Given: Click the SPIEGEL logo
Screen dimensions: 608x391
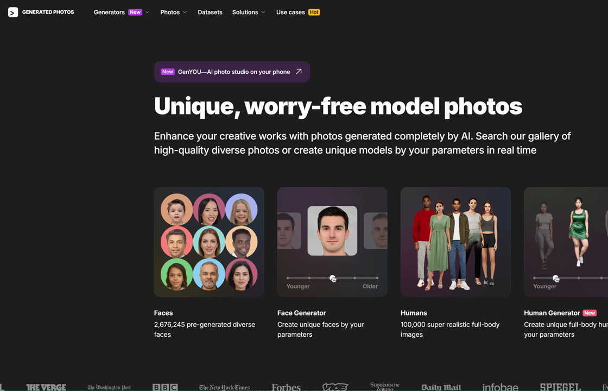Looking at the screenshot, I should pyautogui.click(x=560, y=387).
